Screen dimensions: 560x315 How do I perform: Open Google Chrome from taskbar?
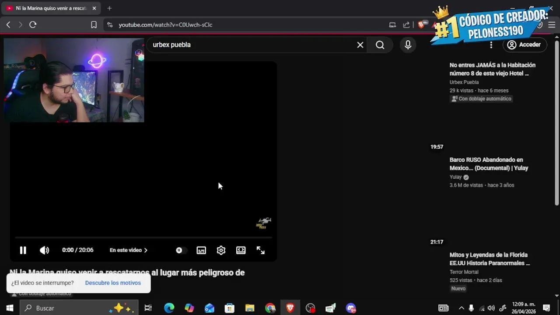click(x=270, y=308)
